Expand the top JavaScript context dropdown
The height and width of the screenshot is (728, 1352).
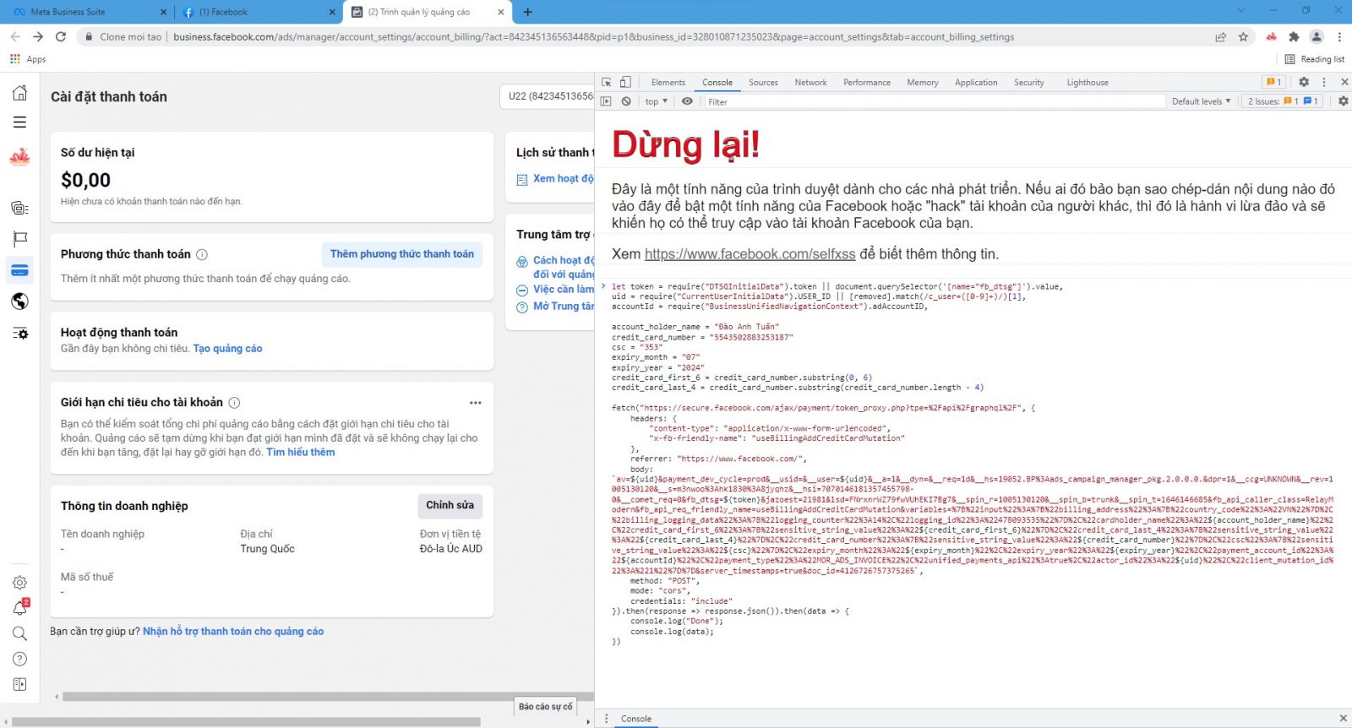(657, 101)
